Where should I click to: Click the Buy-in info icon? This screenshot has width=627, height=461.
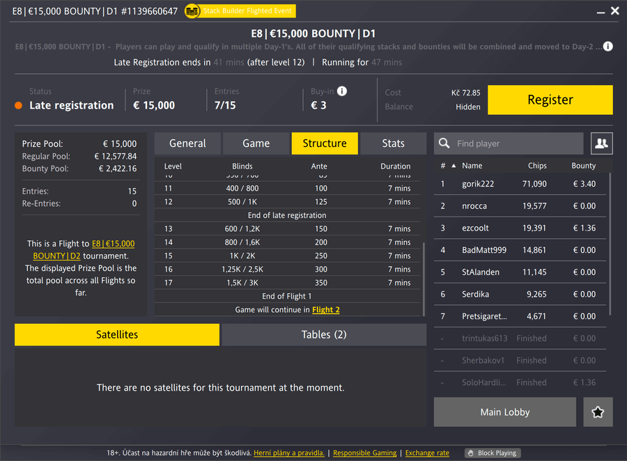point(342,91)
